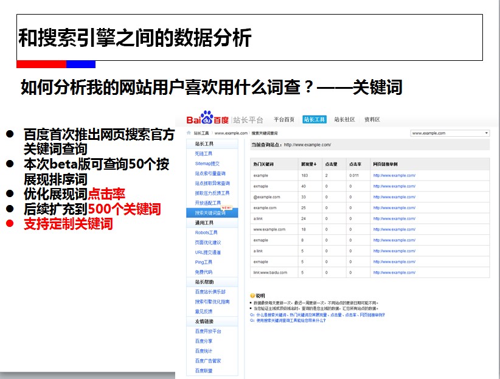This screenshot has width=500, height=379.
Task: Click the 通用工具 sidebar section header
Action: pyautogui.click(x=212, y=223)
